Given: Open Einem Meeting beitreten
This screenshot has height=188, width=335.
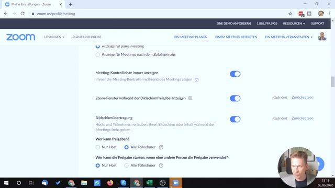Looking at the screenshot, I should click(x=236, y=37).
